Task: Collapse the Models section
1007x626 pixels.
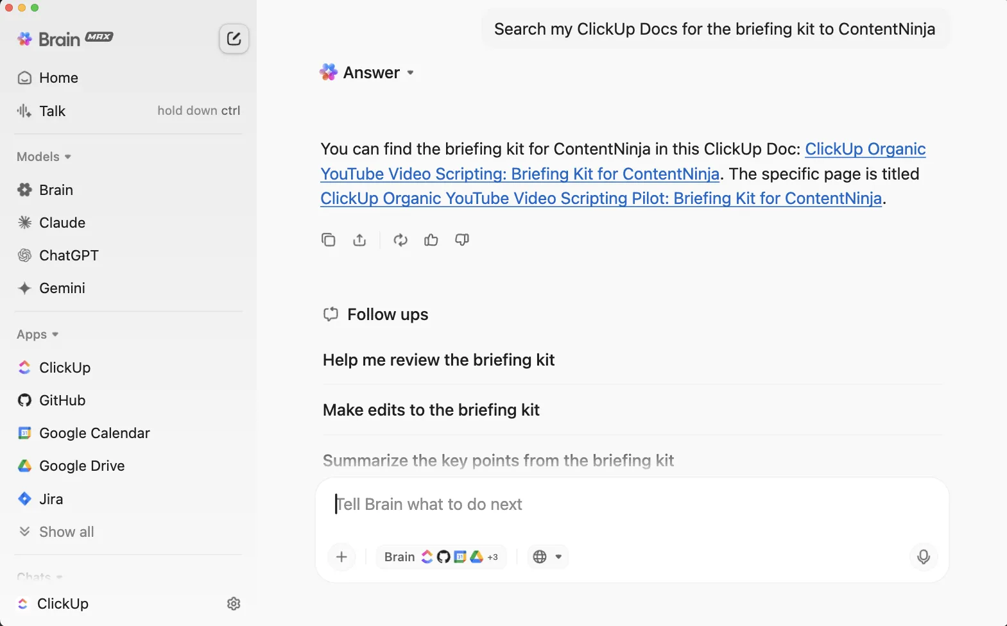Action: 44,156
